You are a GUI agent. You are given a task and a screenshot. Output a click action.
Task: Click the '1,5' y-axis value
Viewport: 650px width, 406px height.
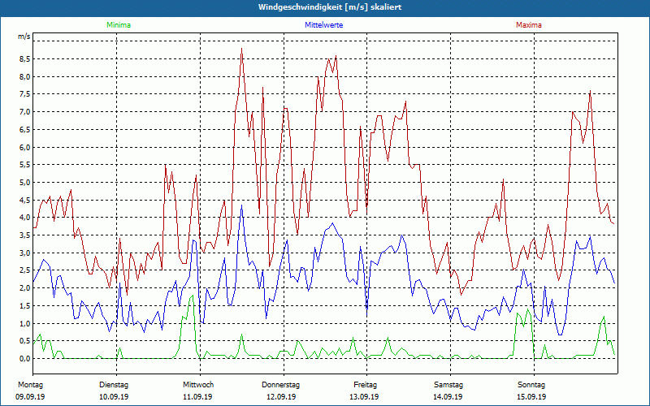coord(24,306)
